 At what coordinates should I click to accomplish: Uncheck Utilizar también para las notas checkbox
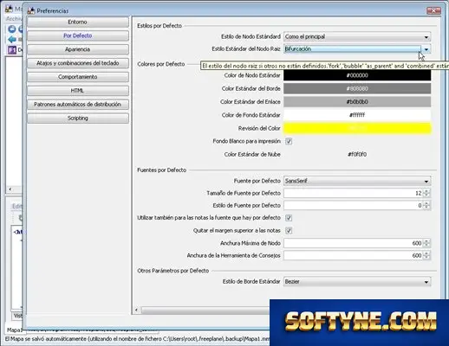(x=289, y=218)
